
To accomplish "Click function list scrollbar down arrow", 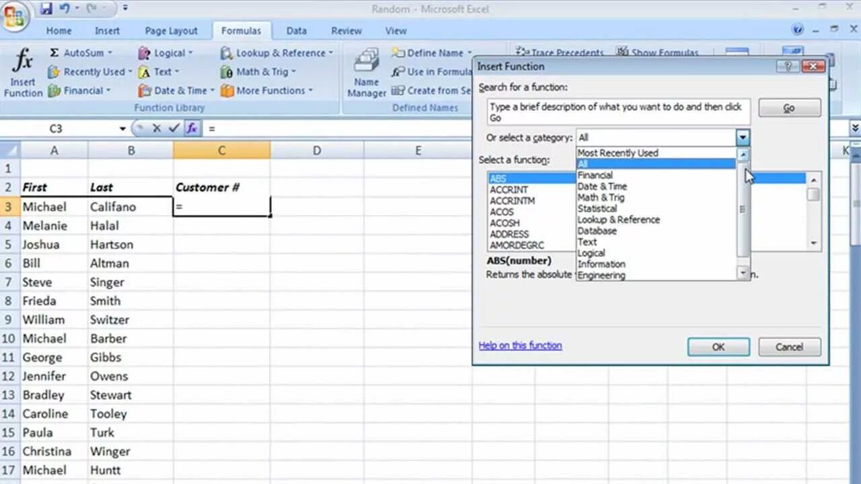I will [x=813, y=243].
